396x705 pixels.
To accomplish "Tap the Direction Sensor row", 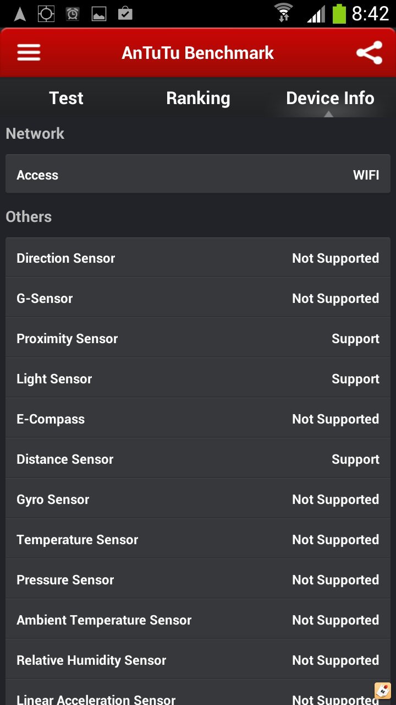I will (198, 258).
